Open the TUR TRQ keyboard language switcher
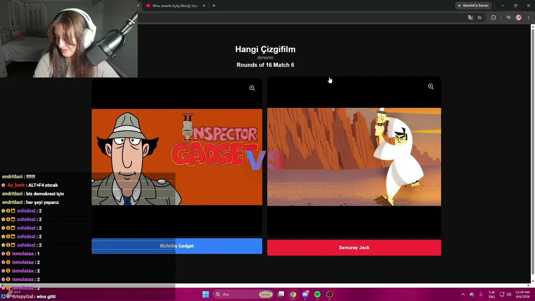535x301 pixels. [x=492, y=294]
